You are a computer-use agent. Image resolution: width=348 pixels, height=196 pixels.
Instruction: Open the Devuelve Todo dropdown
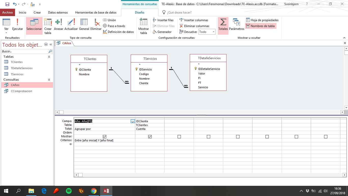pos(213,32)
